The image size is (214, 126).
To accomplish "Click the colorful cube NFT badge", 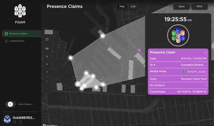I will [x=178, y=35].
